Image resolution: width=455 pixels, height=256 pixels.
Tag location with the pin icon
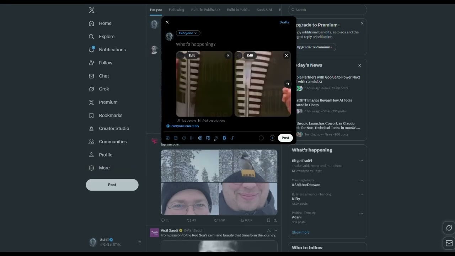216,138
